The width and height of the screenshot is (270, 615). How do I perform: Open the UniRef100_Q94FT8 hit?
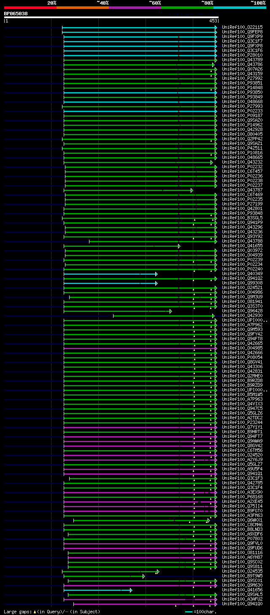242,339
